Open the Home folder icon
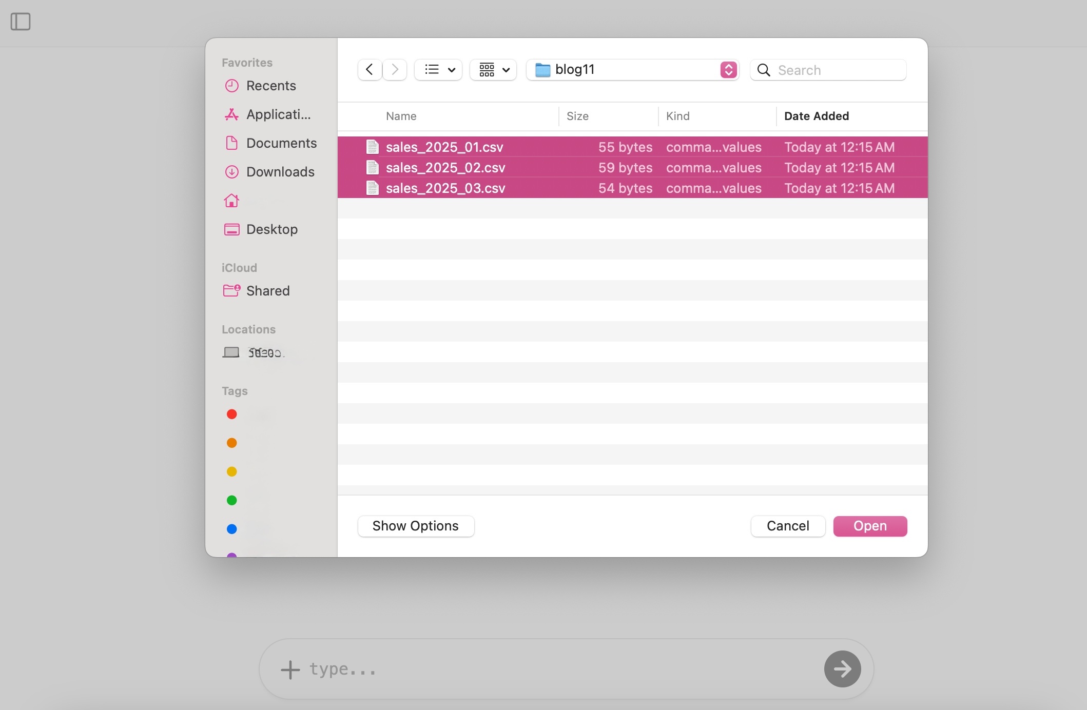 coord(231,201)
